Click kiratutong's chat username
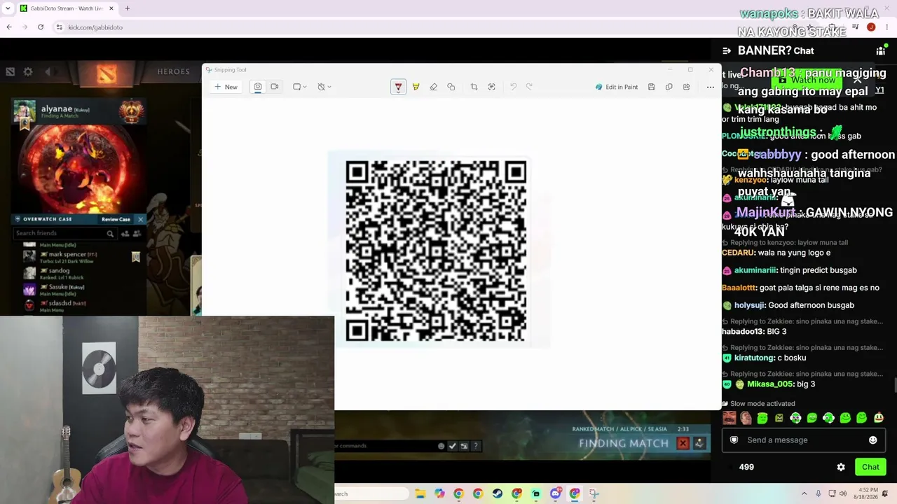The image size is (897, 504). tap(754, 358)
